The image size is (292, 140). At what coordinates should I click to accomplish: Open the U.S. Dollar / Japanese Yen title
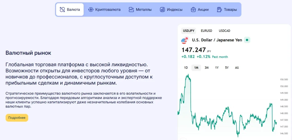[x=217, y=40]
